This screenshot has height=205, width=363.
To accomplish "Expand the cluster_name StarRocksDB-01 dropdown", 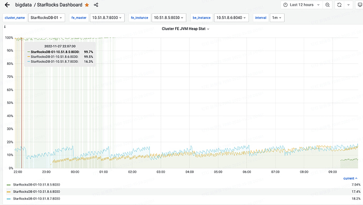I will pos(46,17).
